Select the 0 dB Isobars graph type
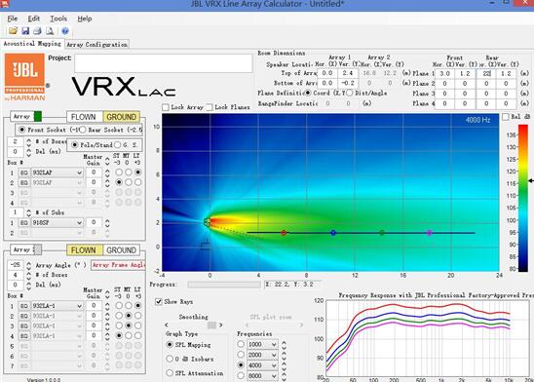This screenshot has width=534, height=382. tap(170, 359)
